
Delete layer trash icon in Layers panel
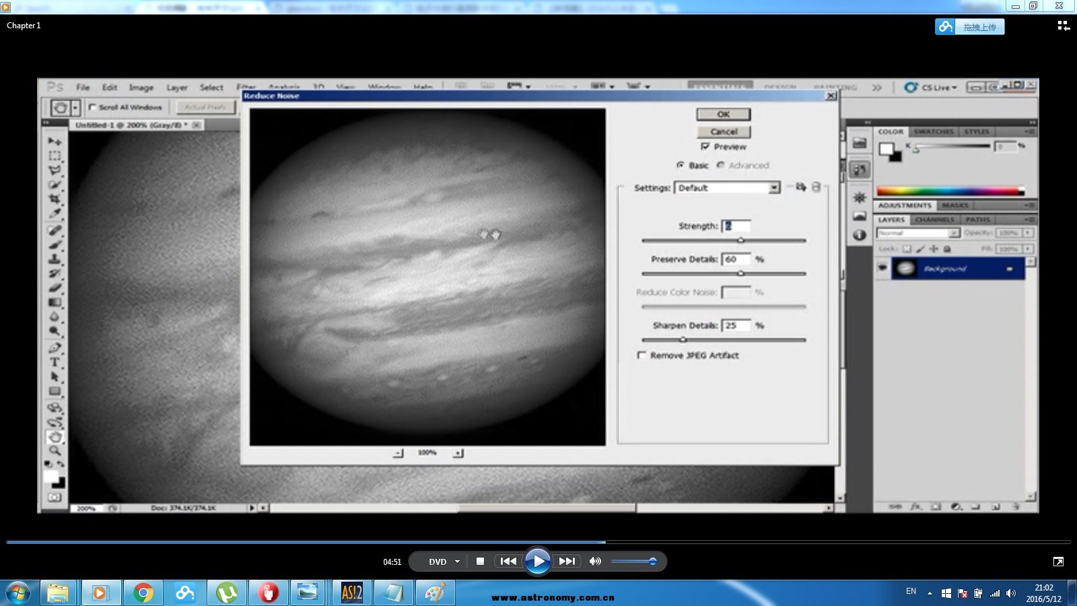coord(1016,506)
